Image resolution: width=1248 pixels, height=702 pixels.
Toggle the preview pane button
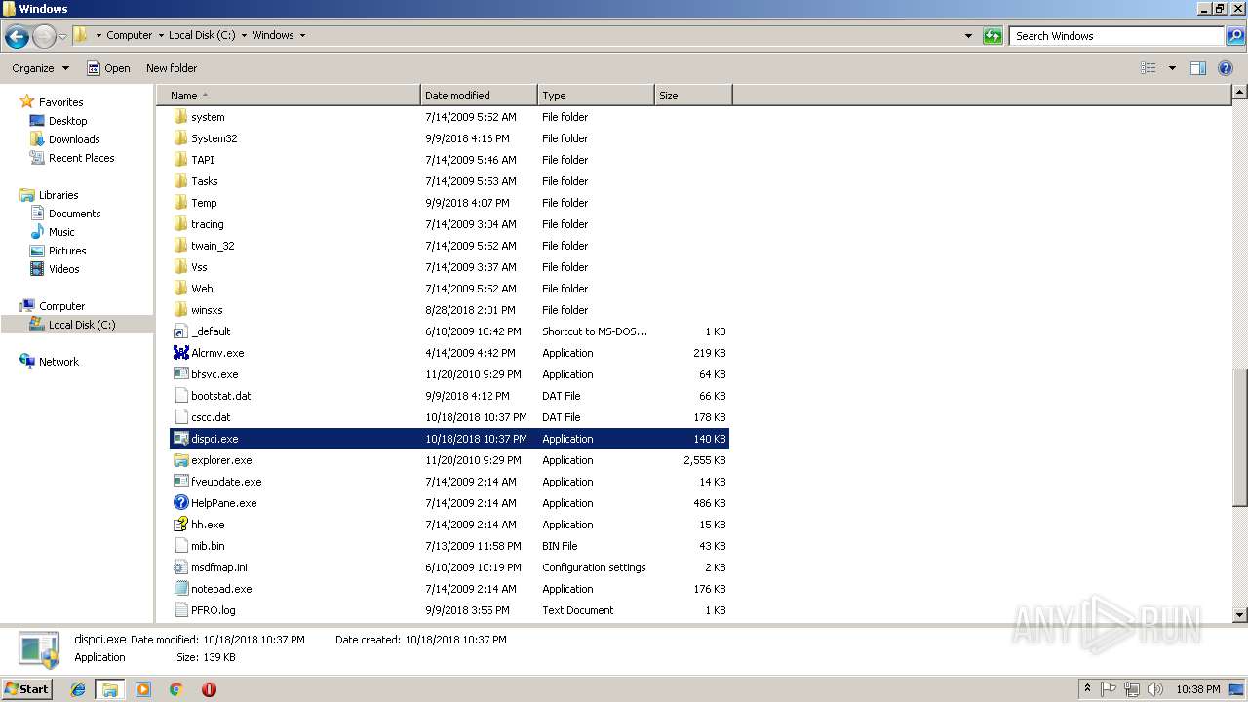click(1198, 68)
